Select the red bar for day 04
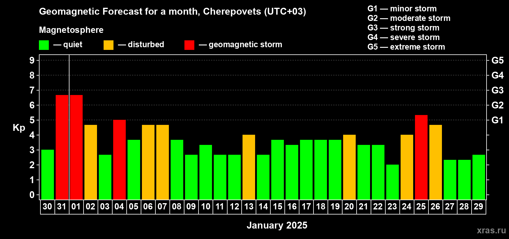The image size is (509, 239). tap(119, 160)
